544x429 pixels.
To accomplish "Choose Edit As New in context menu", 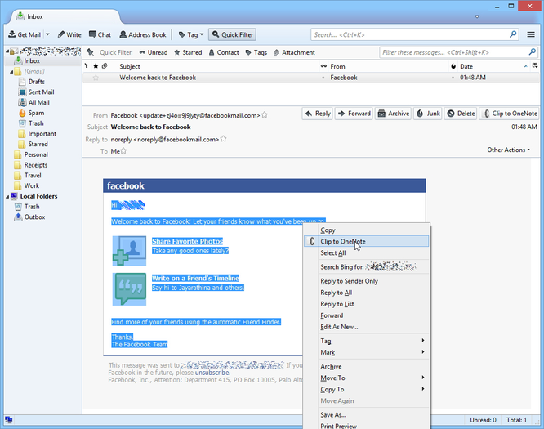I will tap(367, 327).
